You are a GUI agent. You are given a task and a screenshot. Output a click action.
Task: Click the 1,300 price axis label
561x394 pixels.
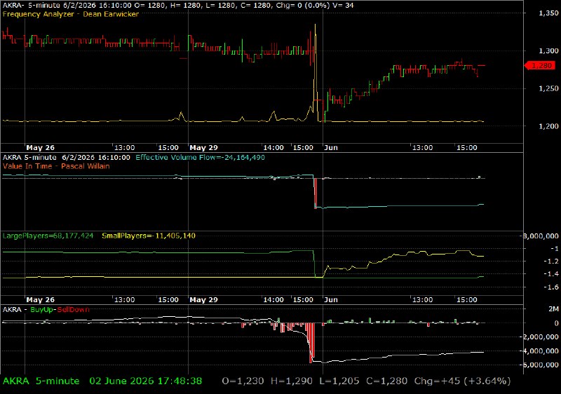548,50
